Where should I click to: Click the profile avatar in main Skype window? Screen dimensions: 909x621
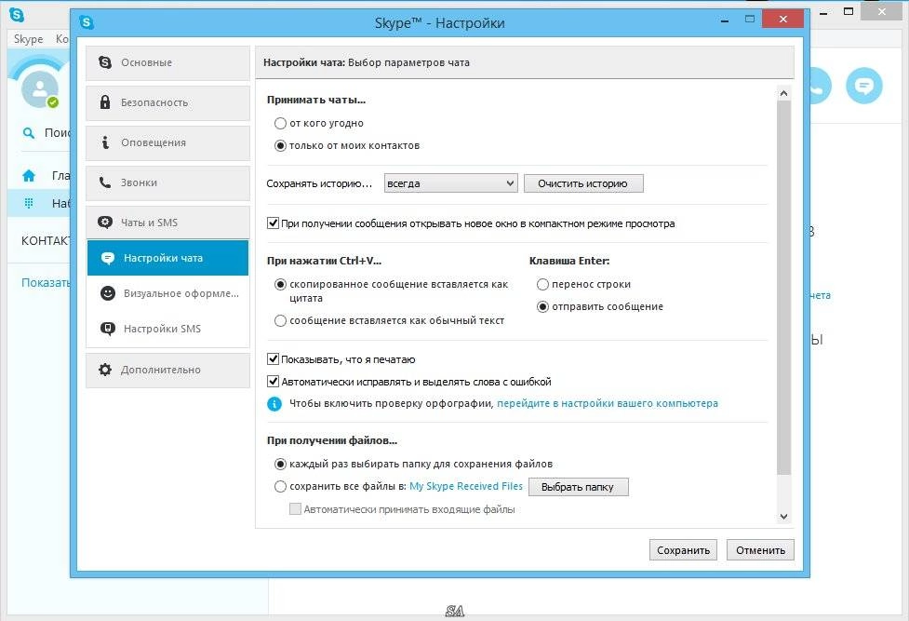[39, 88]
